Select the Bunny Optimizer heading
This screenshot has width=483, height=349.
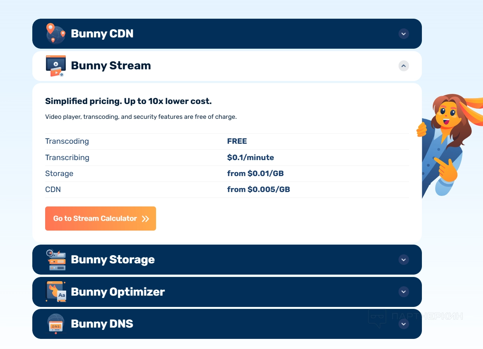[x=118, y=292]
